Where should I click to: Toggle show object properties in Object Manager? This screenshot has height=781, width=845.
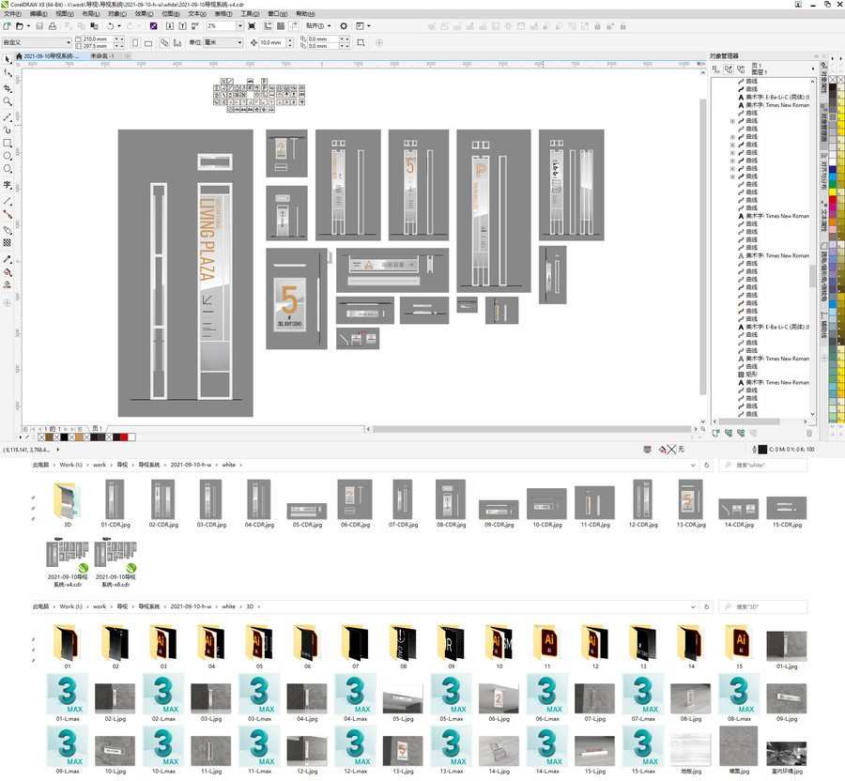(715, 69)
